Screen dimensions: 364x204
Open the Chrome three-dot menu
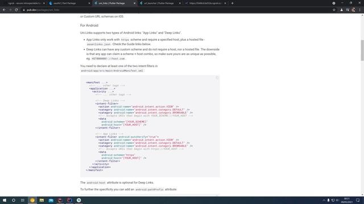[359, 10]
